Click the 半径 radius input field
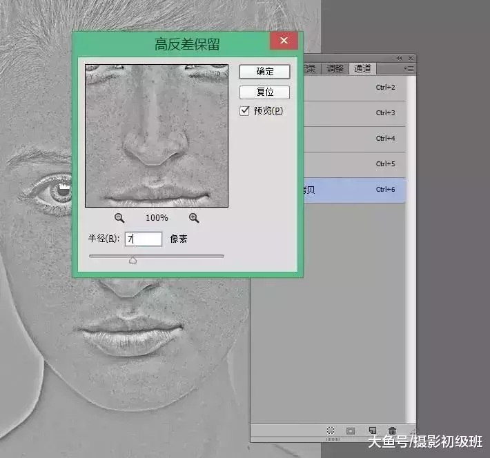The height and width of the screenshot is (458, 490). 144,239
